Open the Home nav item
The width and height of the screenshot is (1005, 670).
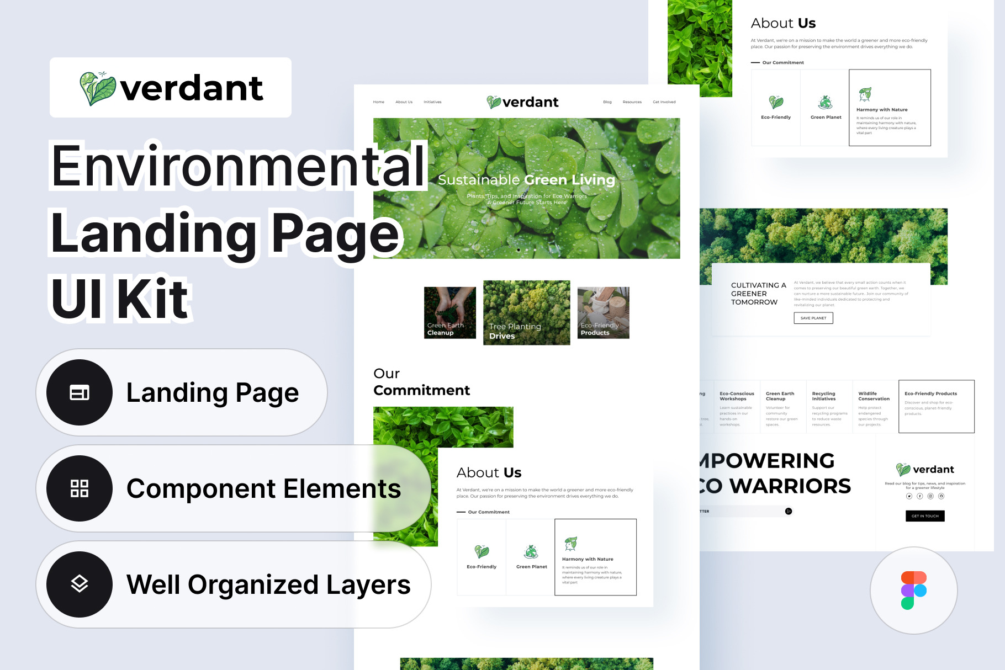[378, 102]
